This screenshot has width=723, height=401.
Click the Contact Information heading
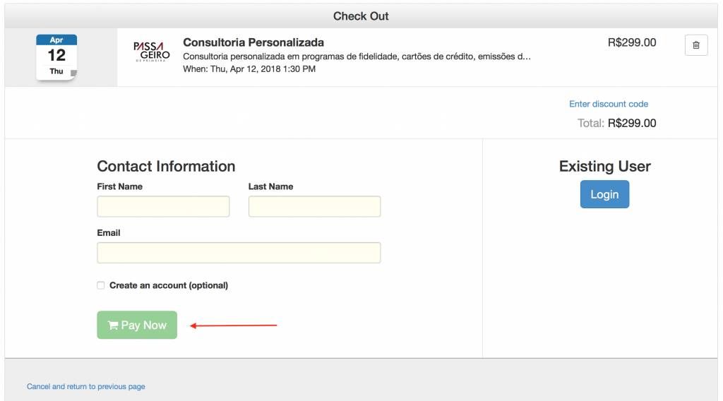[166, 166]
